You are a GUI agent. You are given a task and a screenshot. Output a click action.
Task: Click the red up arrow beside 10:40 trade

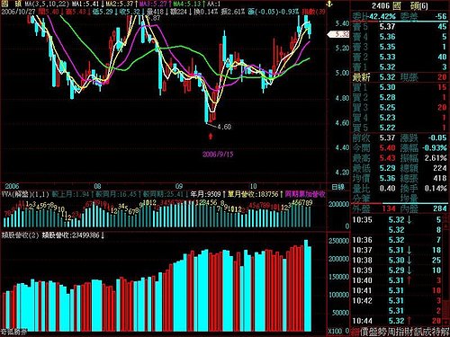409,280
